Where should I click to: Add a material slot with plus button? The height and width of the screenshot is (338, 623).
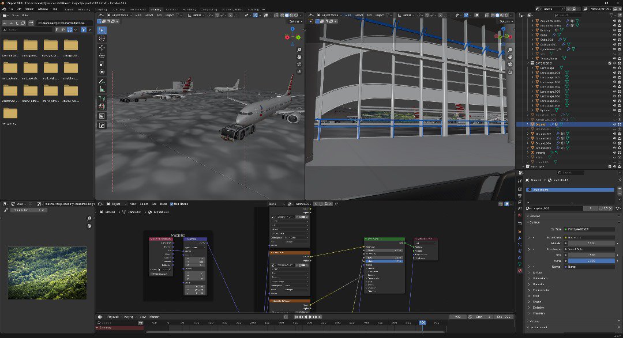click(618, 189)
